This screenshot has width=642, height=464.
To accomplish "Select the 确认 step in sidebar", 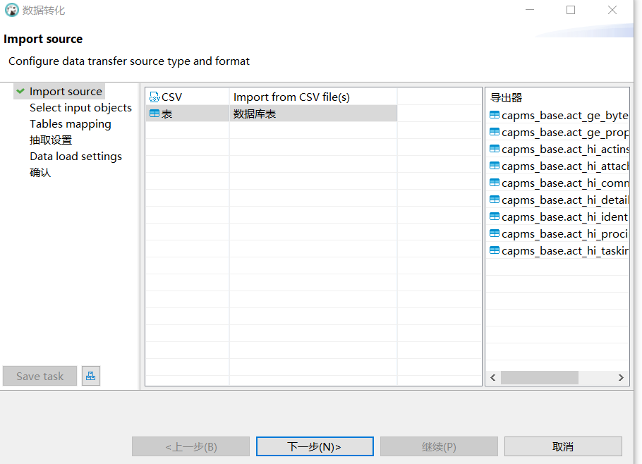I will point(40,173).
